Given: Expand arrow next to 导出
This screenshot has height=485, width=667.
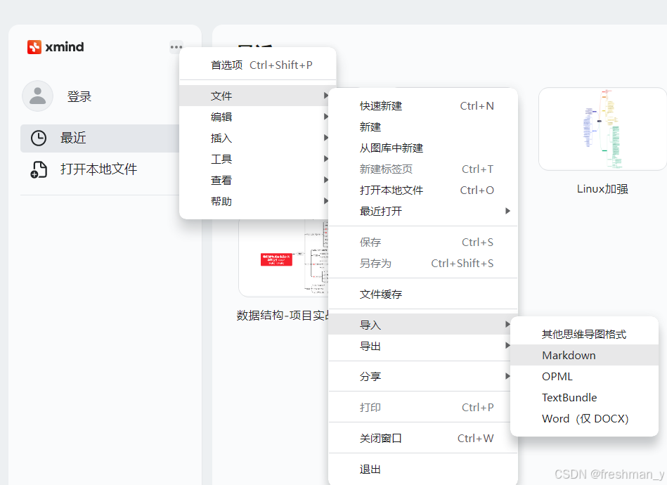Looking at the screenshot, I should pos(507,345).
